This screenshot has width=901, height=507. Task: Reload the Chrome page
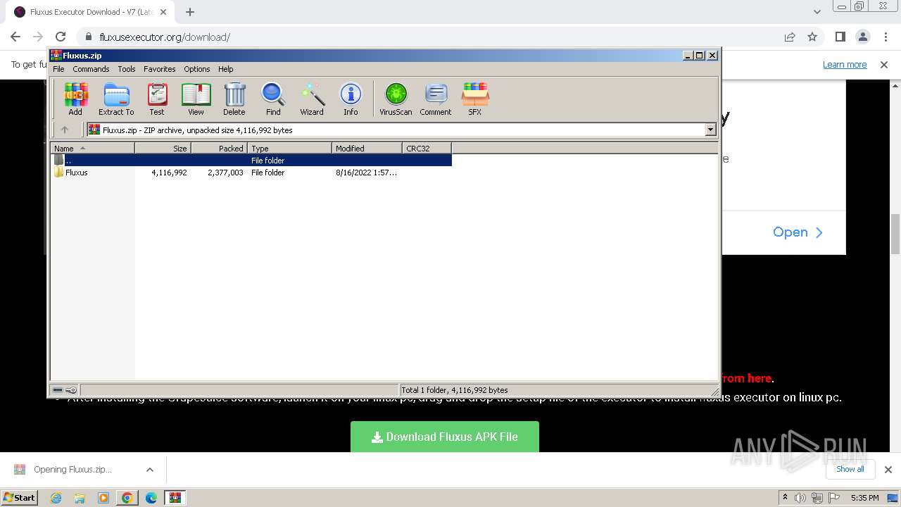pos(61,37)
